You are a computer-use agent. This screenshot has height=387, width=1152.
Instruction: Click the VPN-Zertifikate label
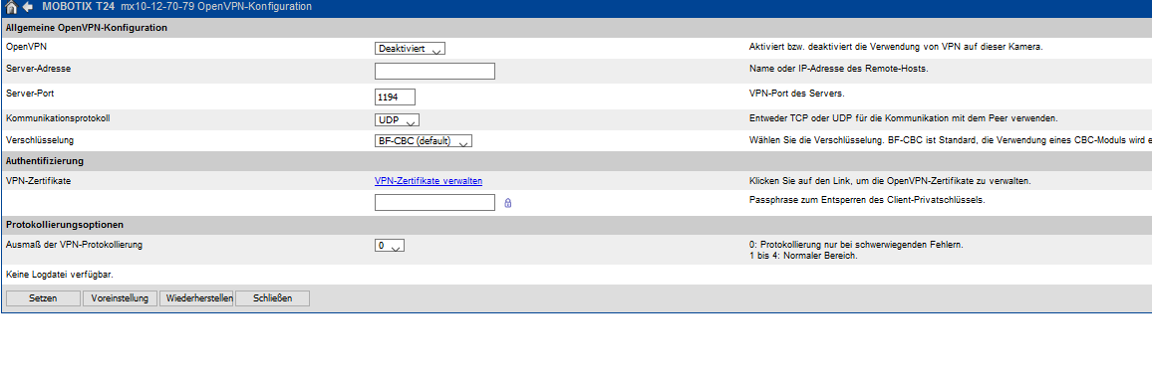tap(38, 180)
